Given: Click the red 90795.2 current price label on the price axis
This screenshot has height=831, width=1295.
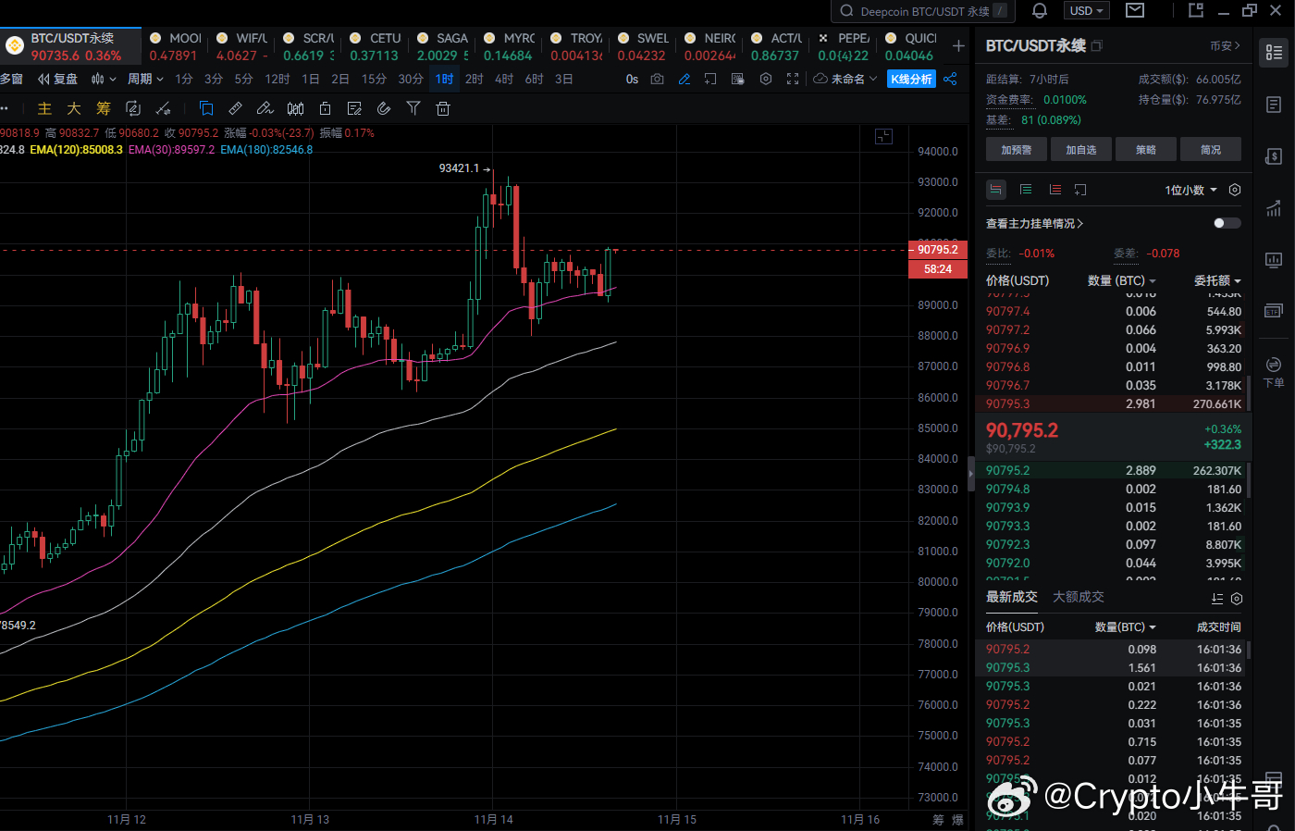Looking at the screenshot, I should [x=938, y=250].
